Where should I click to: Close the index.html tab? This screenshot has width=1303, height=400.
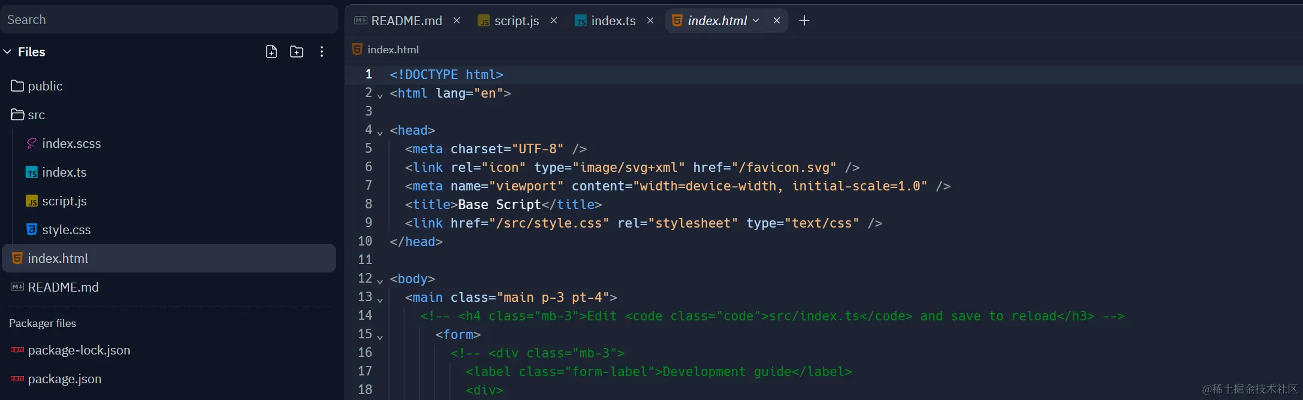tap(777, 20)
